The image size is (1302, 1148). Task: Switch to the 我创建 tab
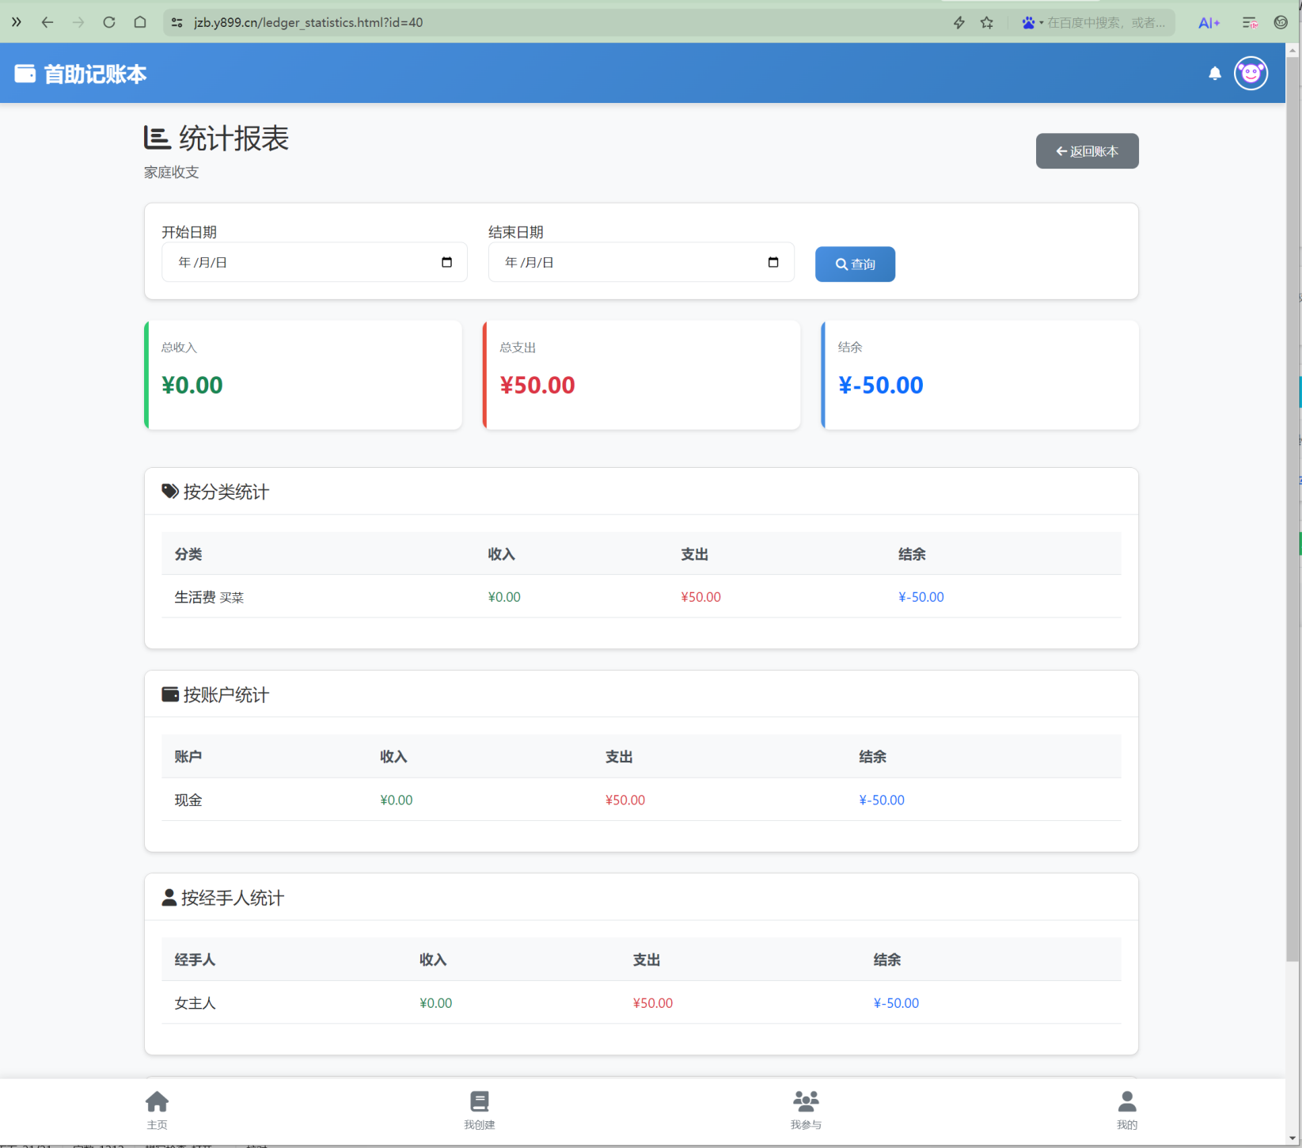(479, 1109)
